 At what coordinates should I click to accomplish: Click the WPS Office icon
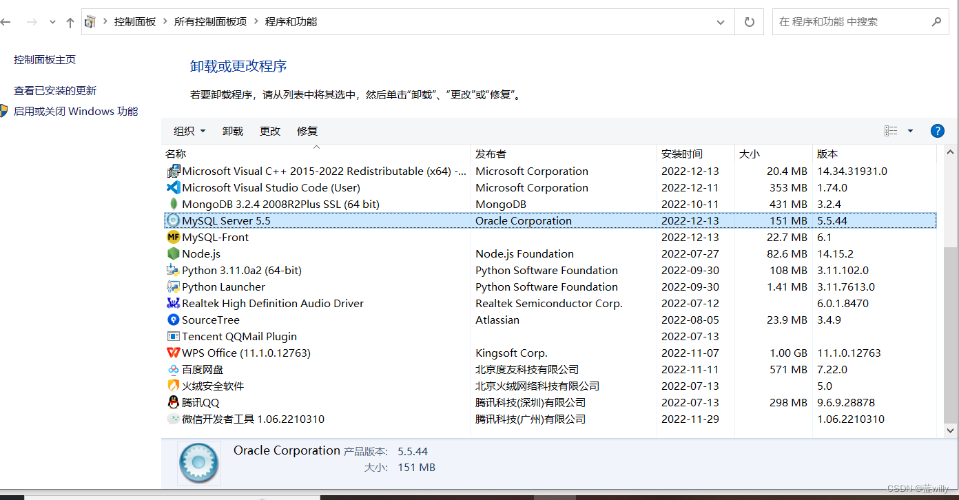173,353
